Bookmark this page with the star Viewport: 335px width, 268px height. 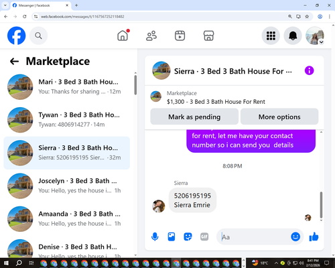tap(307, 17)
